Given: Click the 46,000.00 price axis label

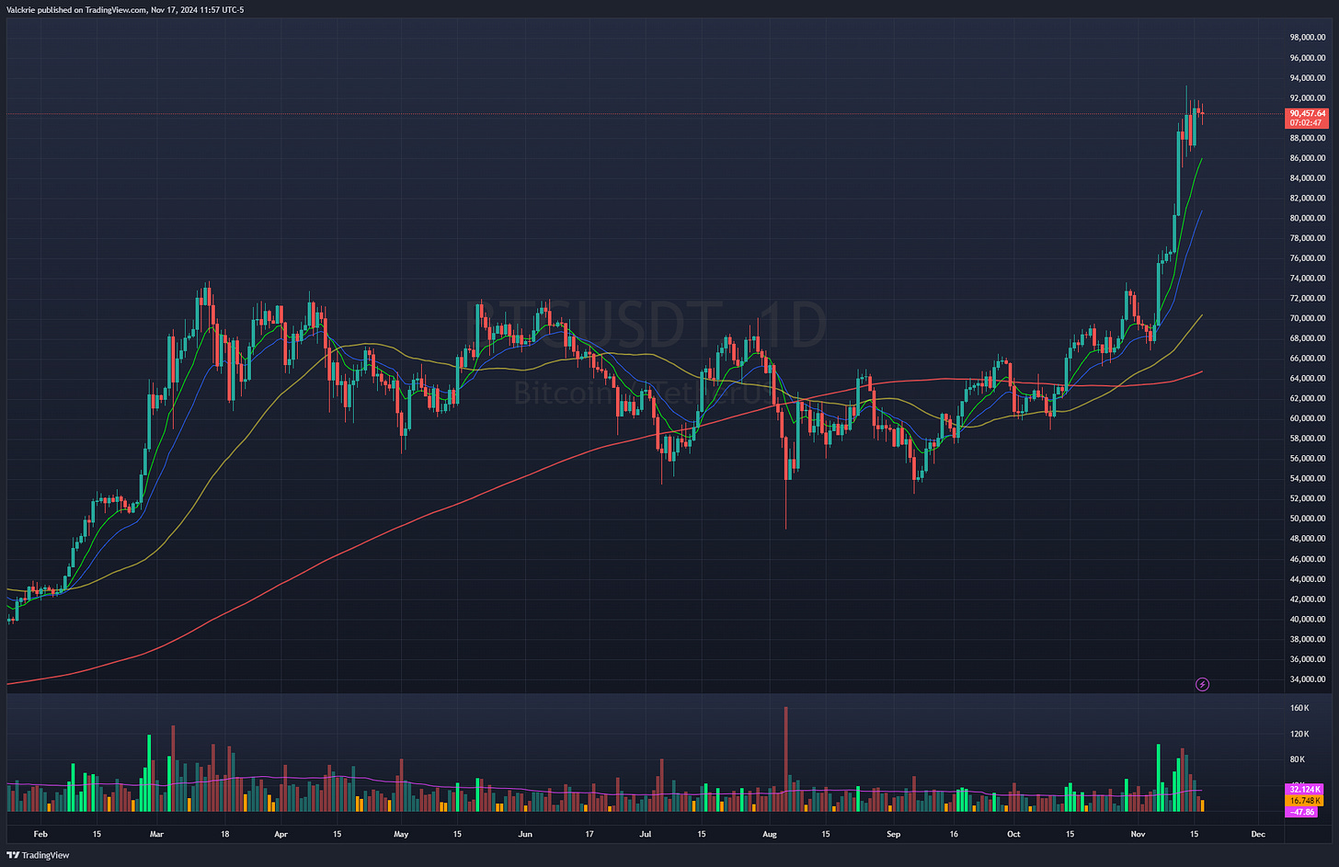Looking at the screenshot, I should [1308, 559].
